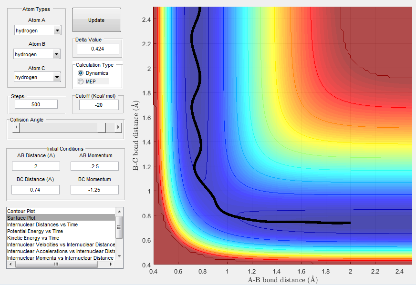Viewport: 416px width, 285px height.
Task: Click the AB Momentum input field
Action: pyautogui.click(x=94, y=166)
